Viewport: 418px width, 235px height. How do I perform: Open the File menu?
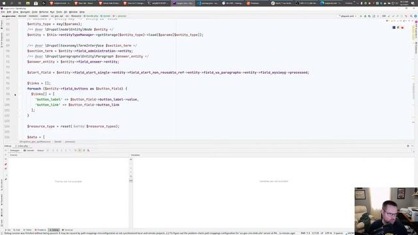pyautogui.click(x=3, y=12)
